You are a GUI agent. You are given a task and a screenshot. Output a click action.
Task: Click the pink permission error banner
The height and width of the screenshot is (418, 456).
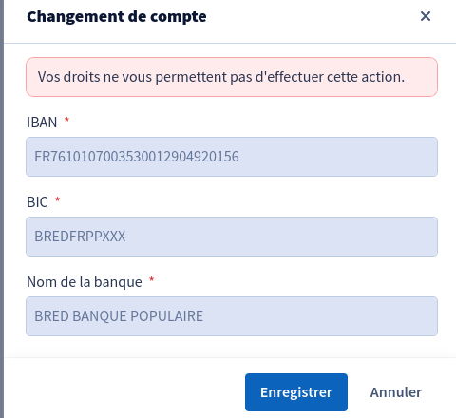coord(232,77)
